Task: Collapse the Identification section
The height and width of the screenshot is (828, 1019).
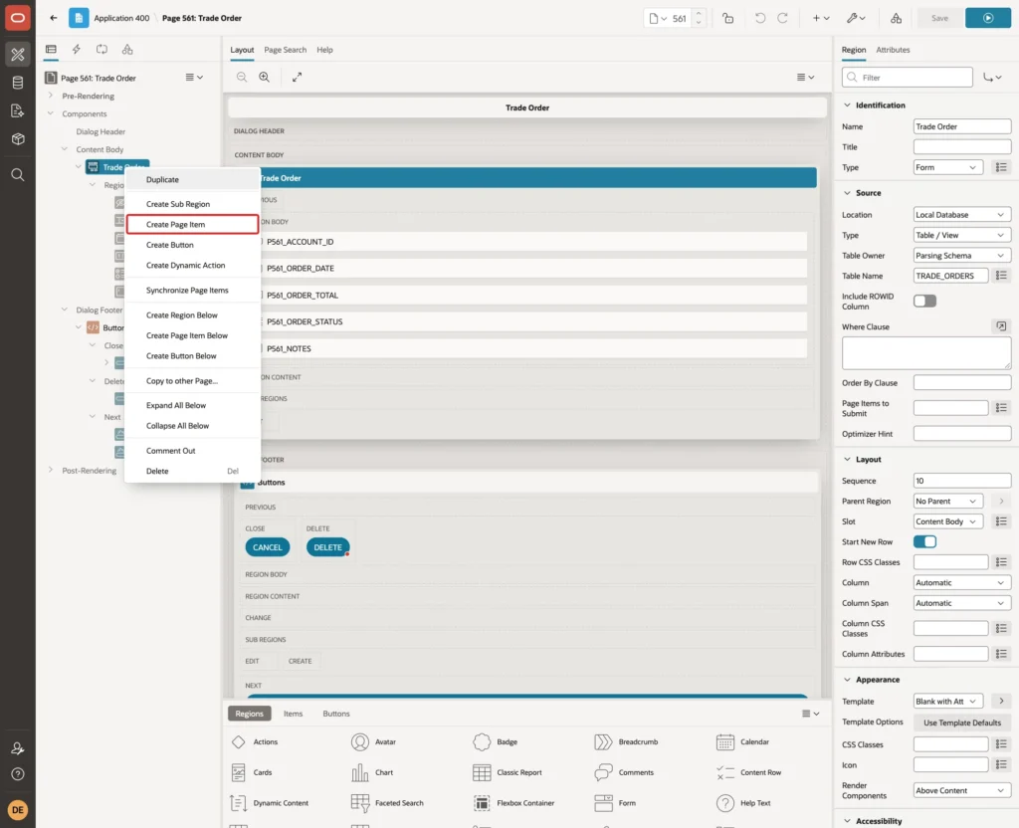Action: 847,104
